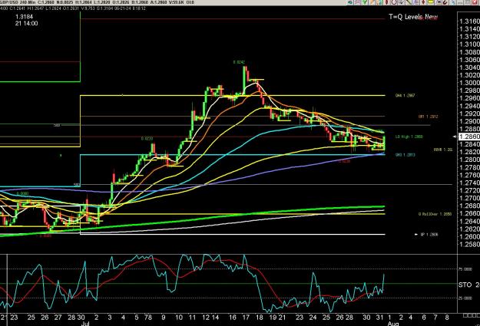
Task: Select the 'LD High 1.2860' level label
Action: point(409,137)
